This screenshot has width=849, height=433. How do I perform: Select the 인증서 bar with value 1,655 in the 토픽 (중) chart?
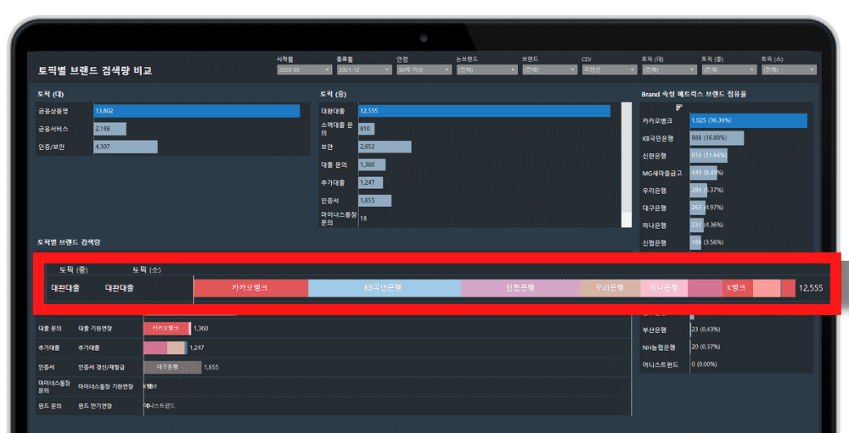pyautogui.click(x=374, y=201)
